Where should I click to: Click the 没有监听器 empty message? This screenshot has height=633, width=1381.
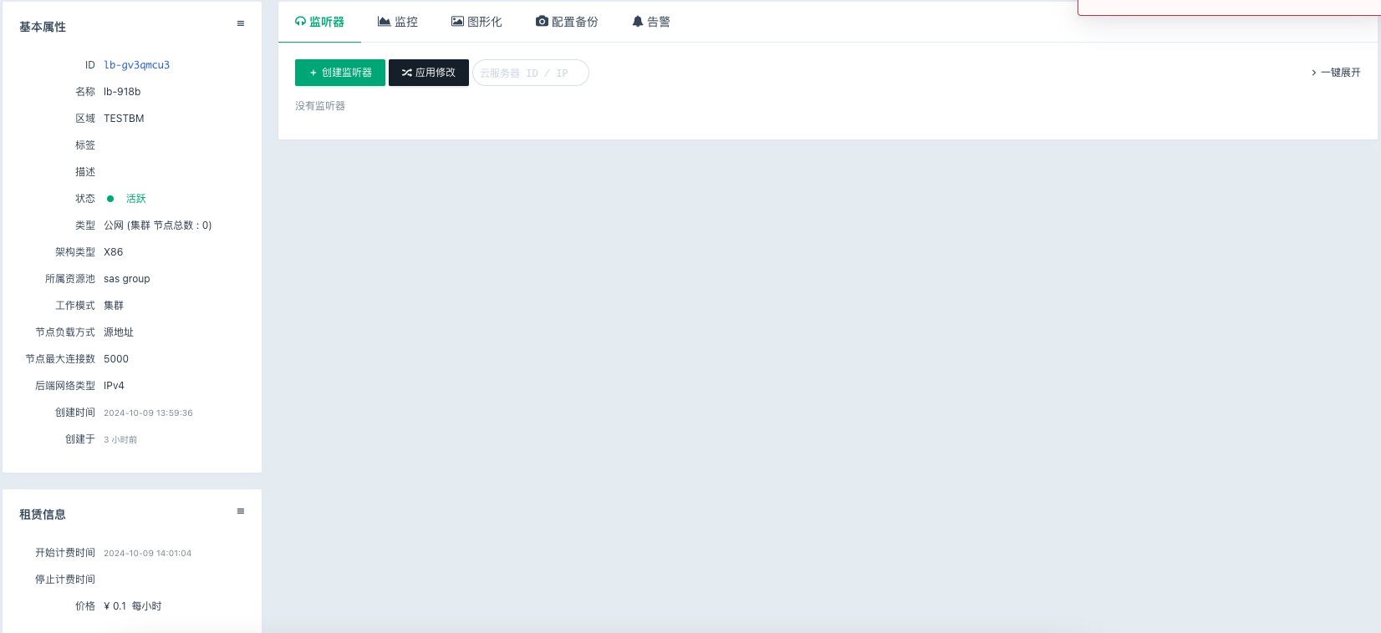[320, 106]
